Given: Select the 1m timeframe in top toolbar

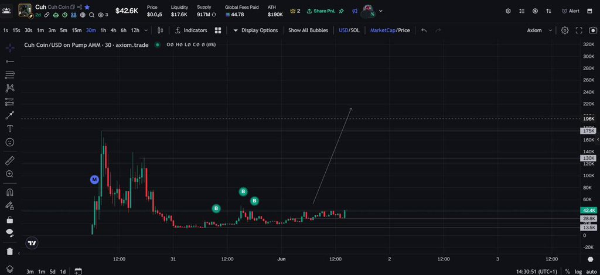Looking at the screenshot, I should pos(40,30).
